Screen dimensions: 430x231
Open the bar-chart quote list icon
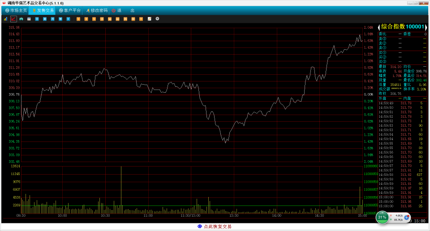pos(5,19)
